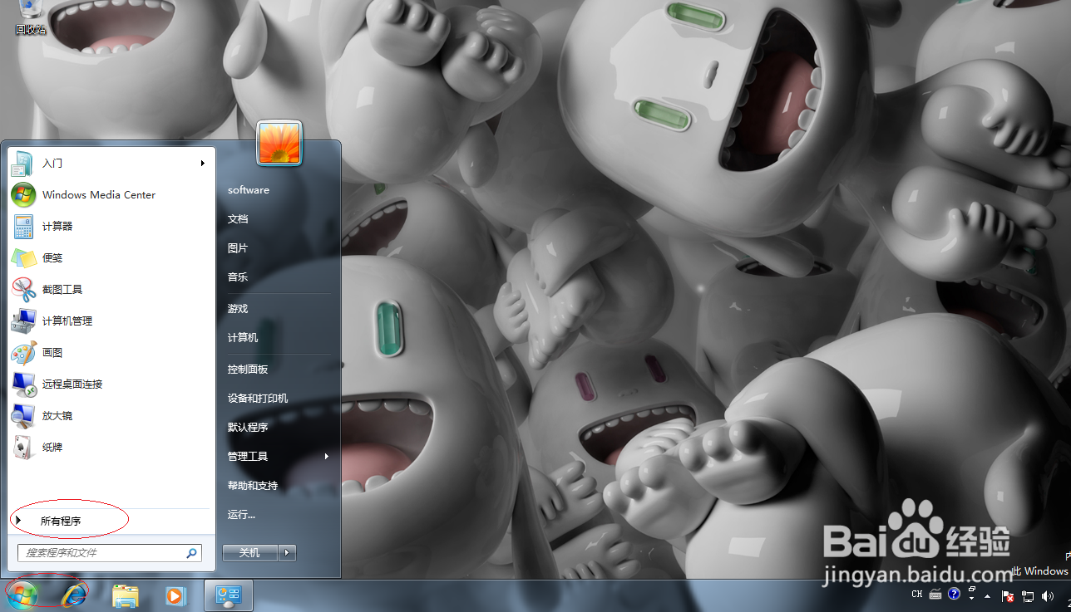Expand shutdown options arrow next to 关机
This screenshot has height=612, width=1071.
(x=287, y=552)
